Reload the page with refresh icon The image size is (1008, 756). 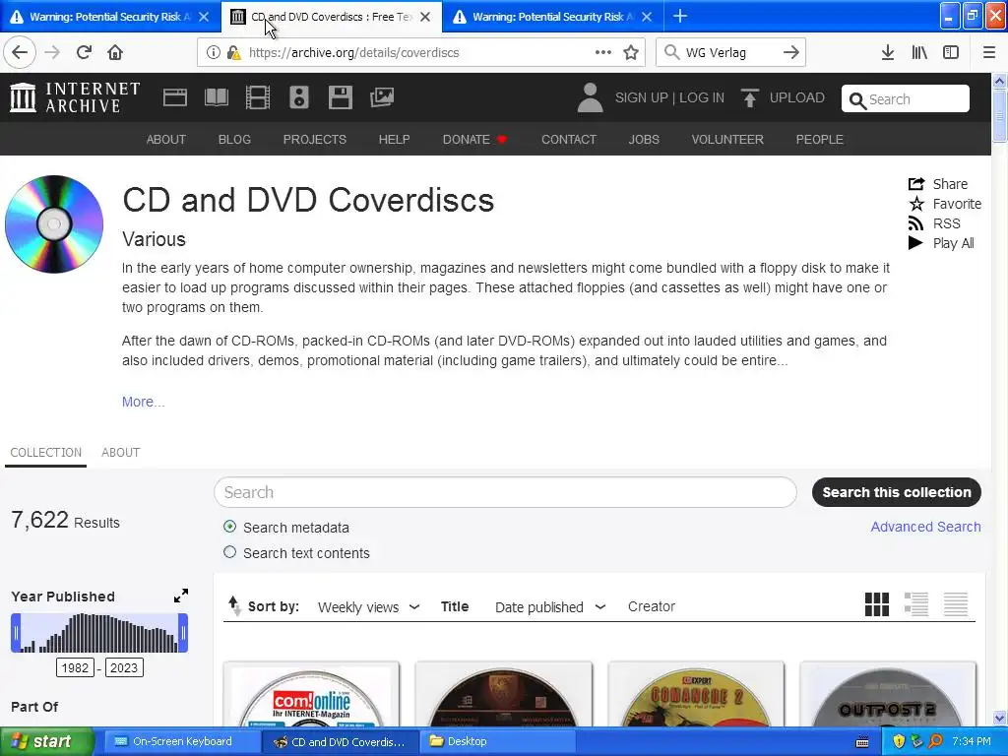pos(84,52)
